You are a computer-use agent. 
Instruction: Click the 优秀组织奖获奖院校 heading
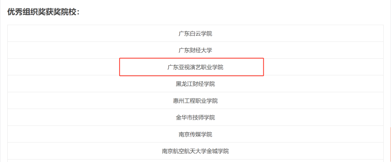pos(43,12)
